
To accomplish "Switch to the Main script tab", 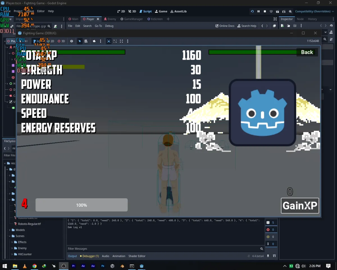I will (73, 19).
